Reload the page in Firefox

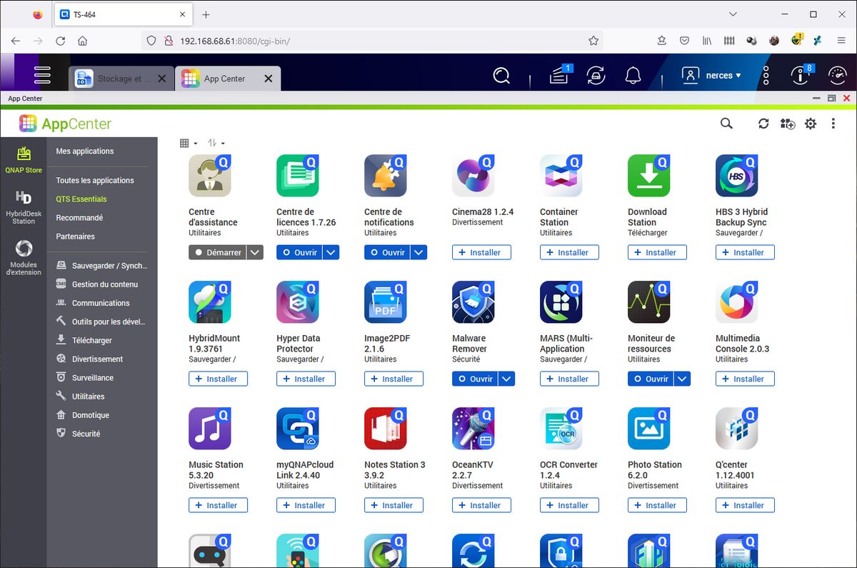pos(60,41)
